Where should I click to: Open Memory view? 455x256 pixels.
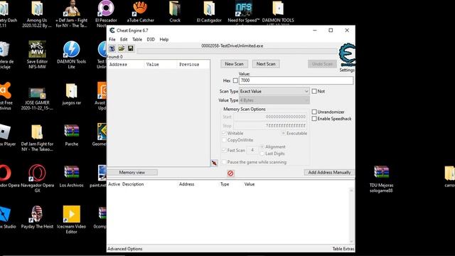132,172
